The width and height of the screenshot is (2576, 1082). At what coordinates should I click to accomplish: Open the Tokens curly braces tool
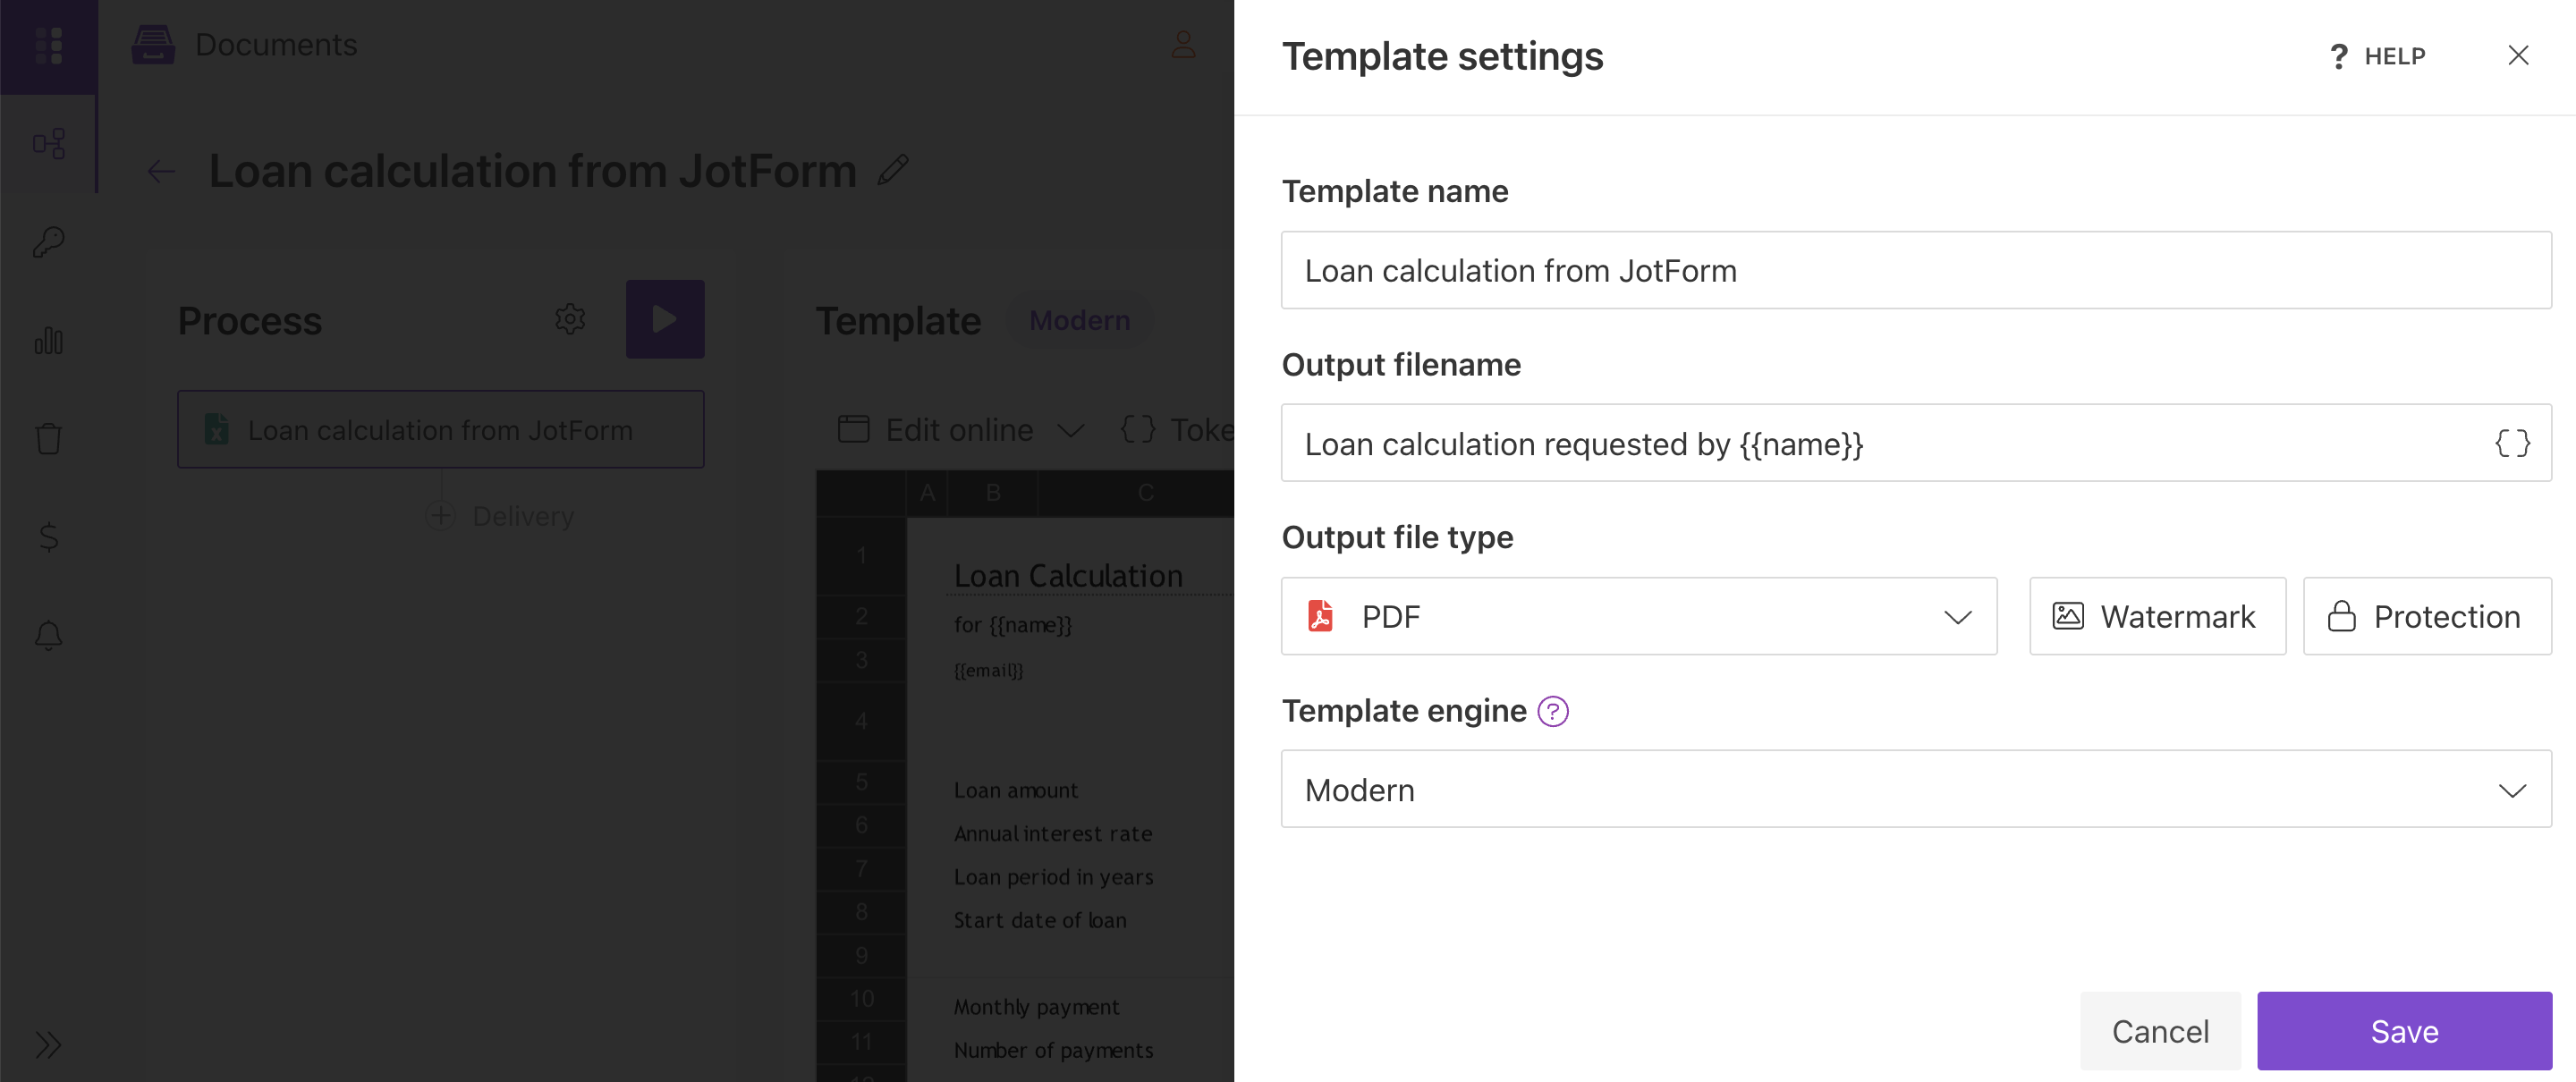click(1177, 430)
